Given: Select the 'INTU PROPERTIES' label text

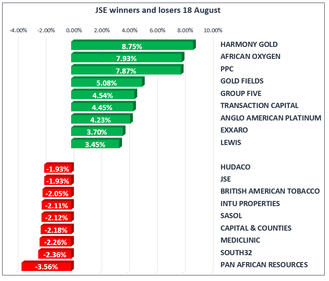Looking at the screenshot, I should [x=250, y=204].
